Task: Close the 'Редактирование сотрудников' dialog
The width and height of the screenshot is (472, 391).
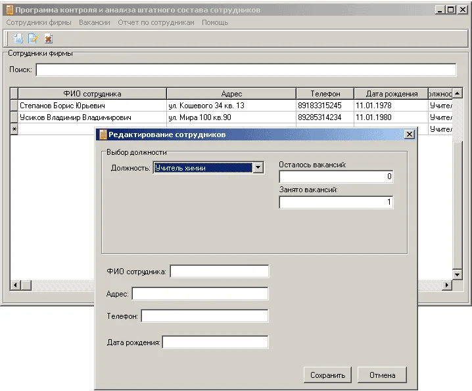Action: coord(409,134)
